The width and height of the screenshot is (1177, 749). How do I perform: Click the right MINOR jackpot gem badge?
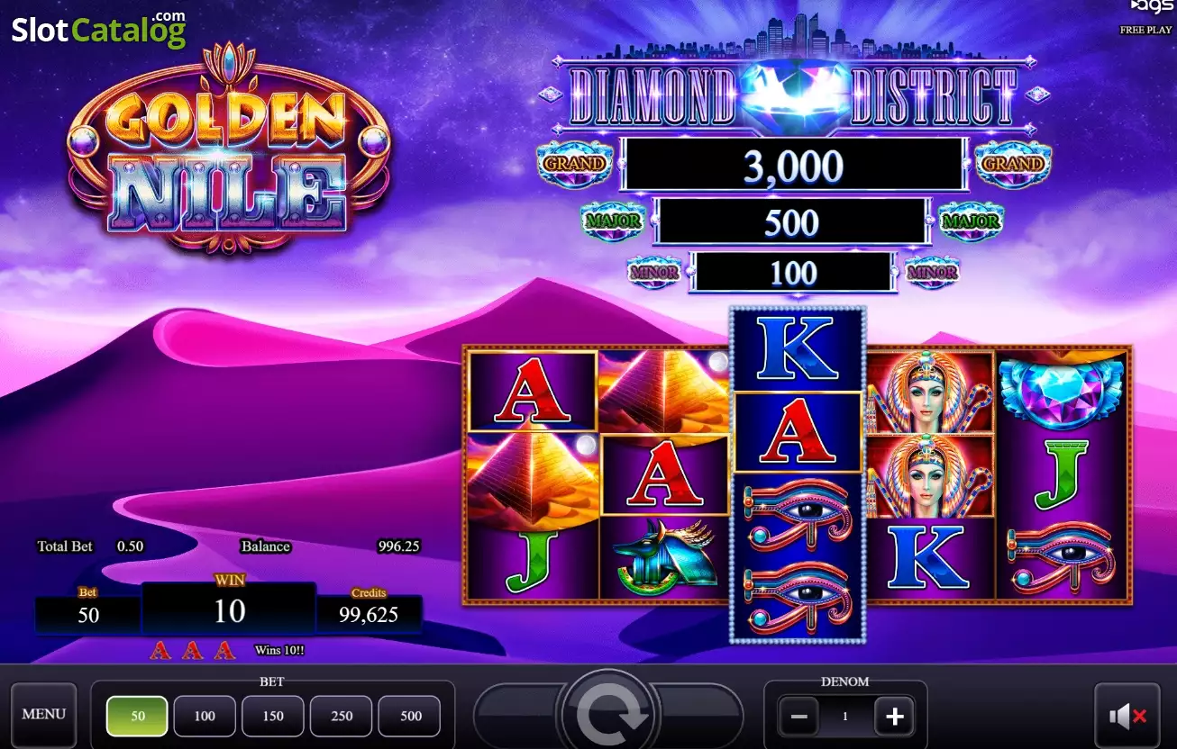[x=931, y=271]
